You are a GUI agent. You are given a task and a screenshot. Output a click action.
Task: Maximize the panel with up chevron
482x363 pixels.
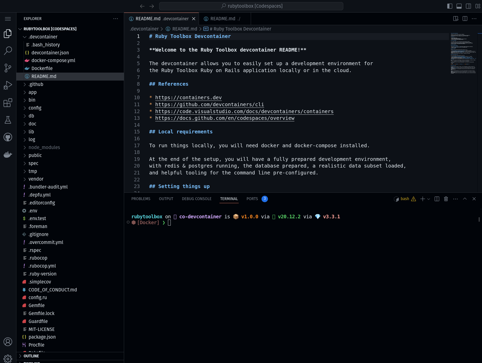click(x=465, y=199)
